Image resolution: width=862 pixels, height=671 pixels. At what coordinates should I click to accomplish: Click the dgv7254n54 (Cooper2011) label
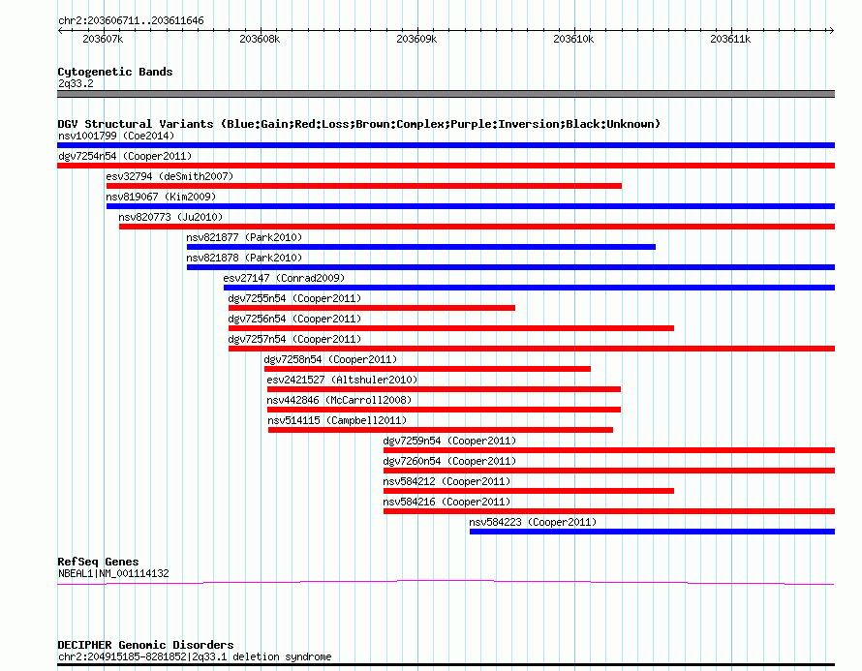point(125,156)
